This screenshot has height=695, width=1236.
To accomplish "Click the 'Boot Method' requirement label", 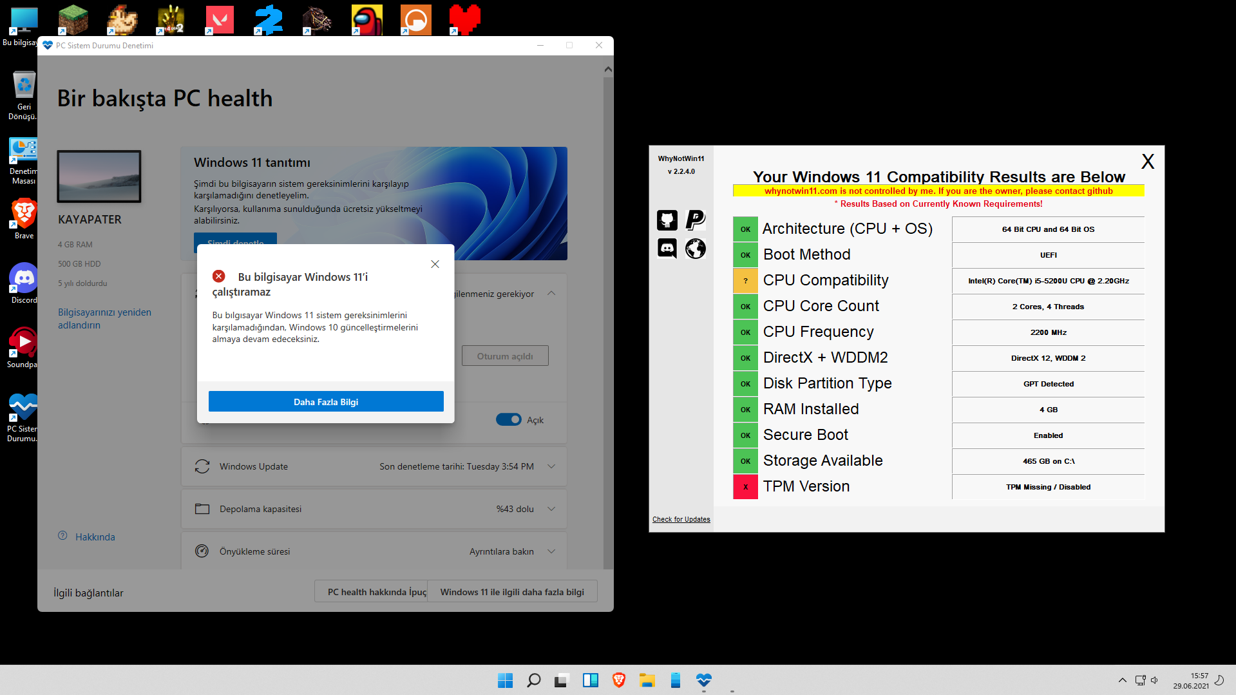I will point(806,254).
